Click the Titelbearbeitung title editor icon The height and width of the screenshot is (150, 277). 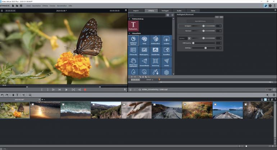[x=133, y=25]
